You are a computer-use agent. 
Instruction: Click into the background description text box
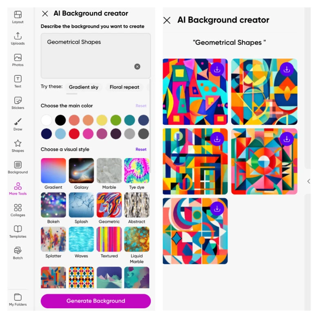click(96, 56)
